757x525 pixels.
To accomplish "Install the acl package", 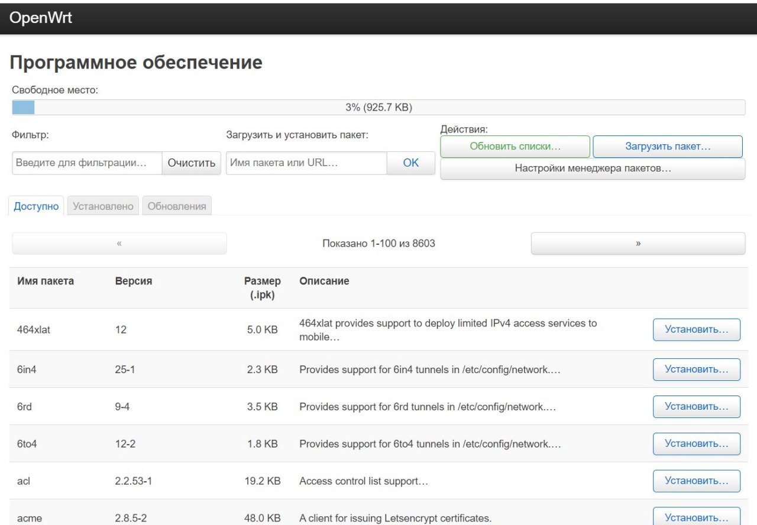I will click(x=697, y=481).
